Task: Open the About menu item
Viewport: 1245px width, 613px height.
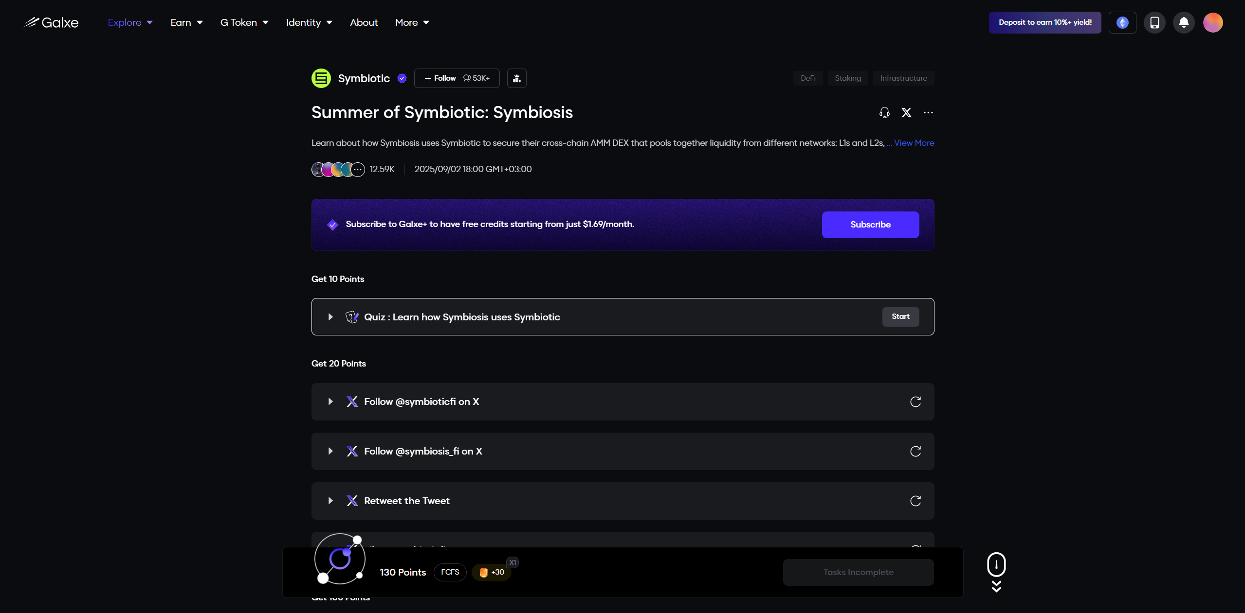Action: pos(364,22)
